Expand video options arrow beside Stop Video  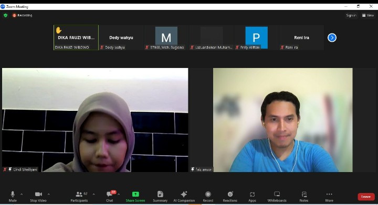tap(48, 194)
